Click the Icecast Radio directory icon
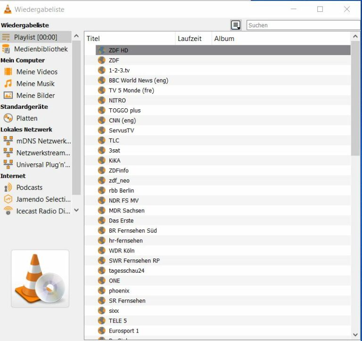 [x=8, y=211]
